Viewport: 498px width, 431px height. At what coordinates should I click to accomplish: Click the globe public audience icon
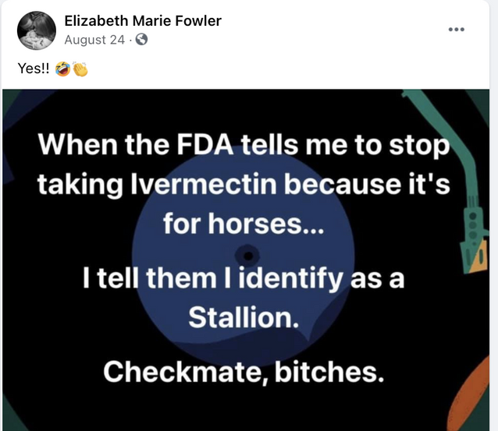141,40
